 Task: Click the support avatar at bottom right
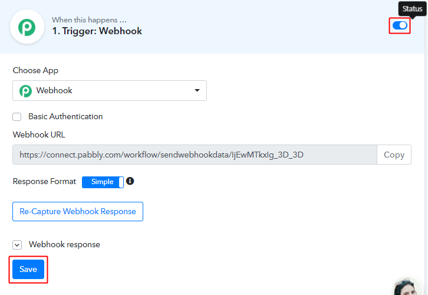[x=407, y=287]
